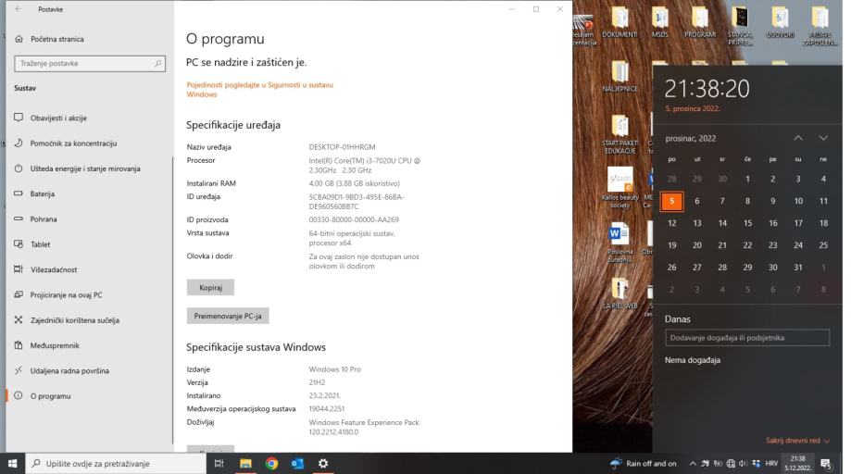Open Udaljena radna površina settings
851x474 pixels.
click(69, 371)
